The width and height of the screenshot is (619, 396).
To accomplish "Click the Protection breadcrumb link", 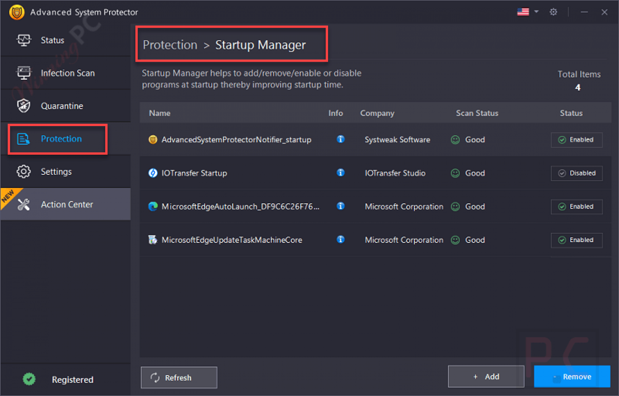I will [170, 45].
